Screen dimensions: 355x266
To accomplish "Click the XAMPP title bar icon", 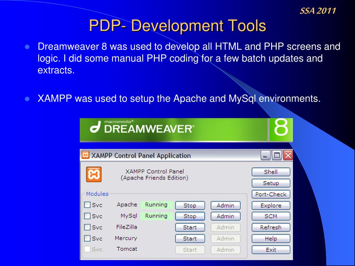I will click(85, 155).
